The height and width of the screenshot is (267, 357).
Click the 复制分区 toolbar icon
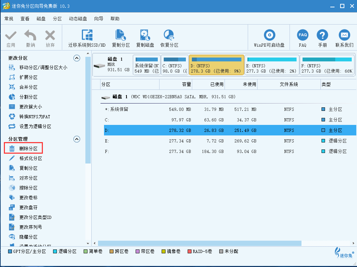click(x=121, y=35)
